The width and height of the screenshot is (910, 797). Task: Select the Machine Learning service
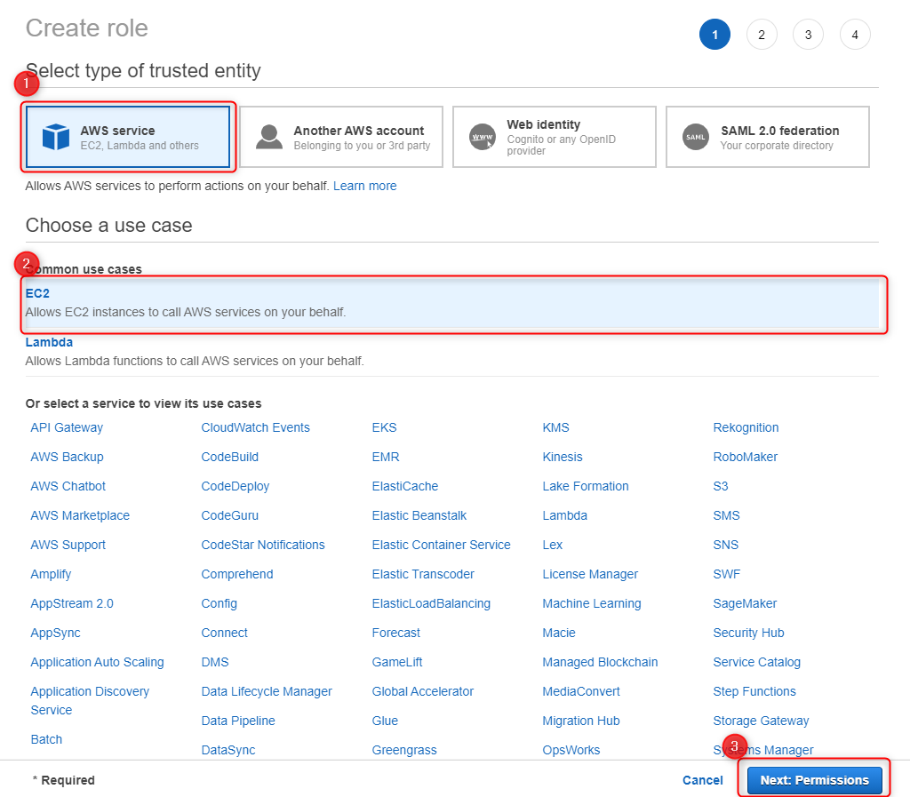(591, 603)
